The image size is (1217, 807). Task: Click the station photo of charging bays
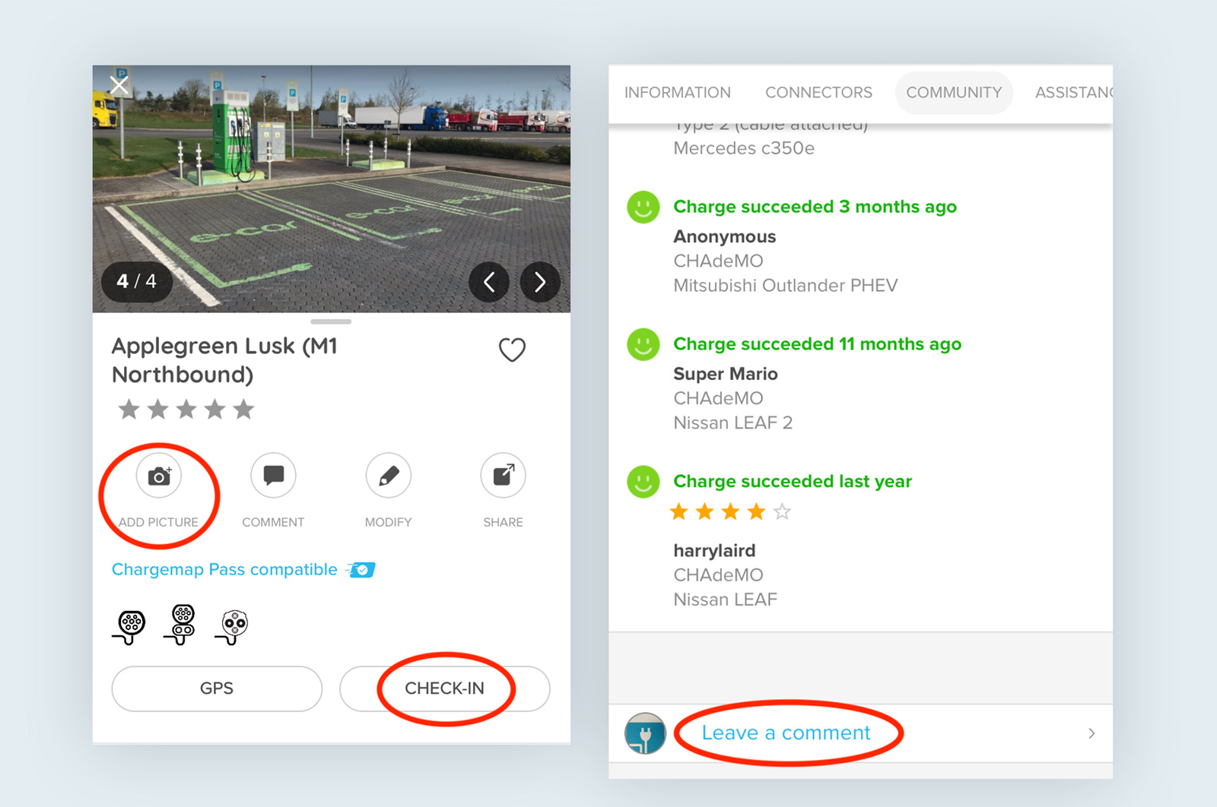332,188
